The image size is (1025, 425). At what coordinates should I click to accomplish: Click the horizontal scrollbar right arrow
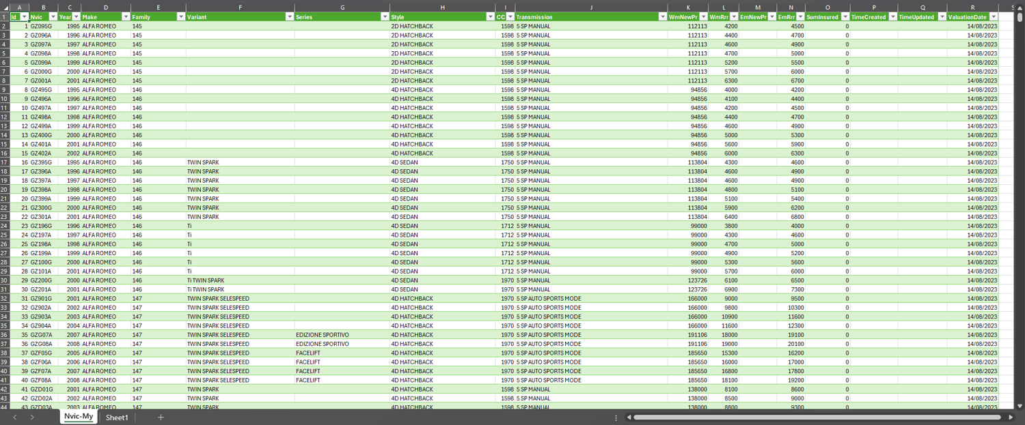(x=1011, y=417)
